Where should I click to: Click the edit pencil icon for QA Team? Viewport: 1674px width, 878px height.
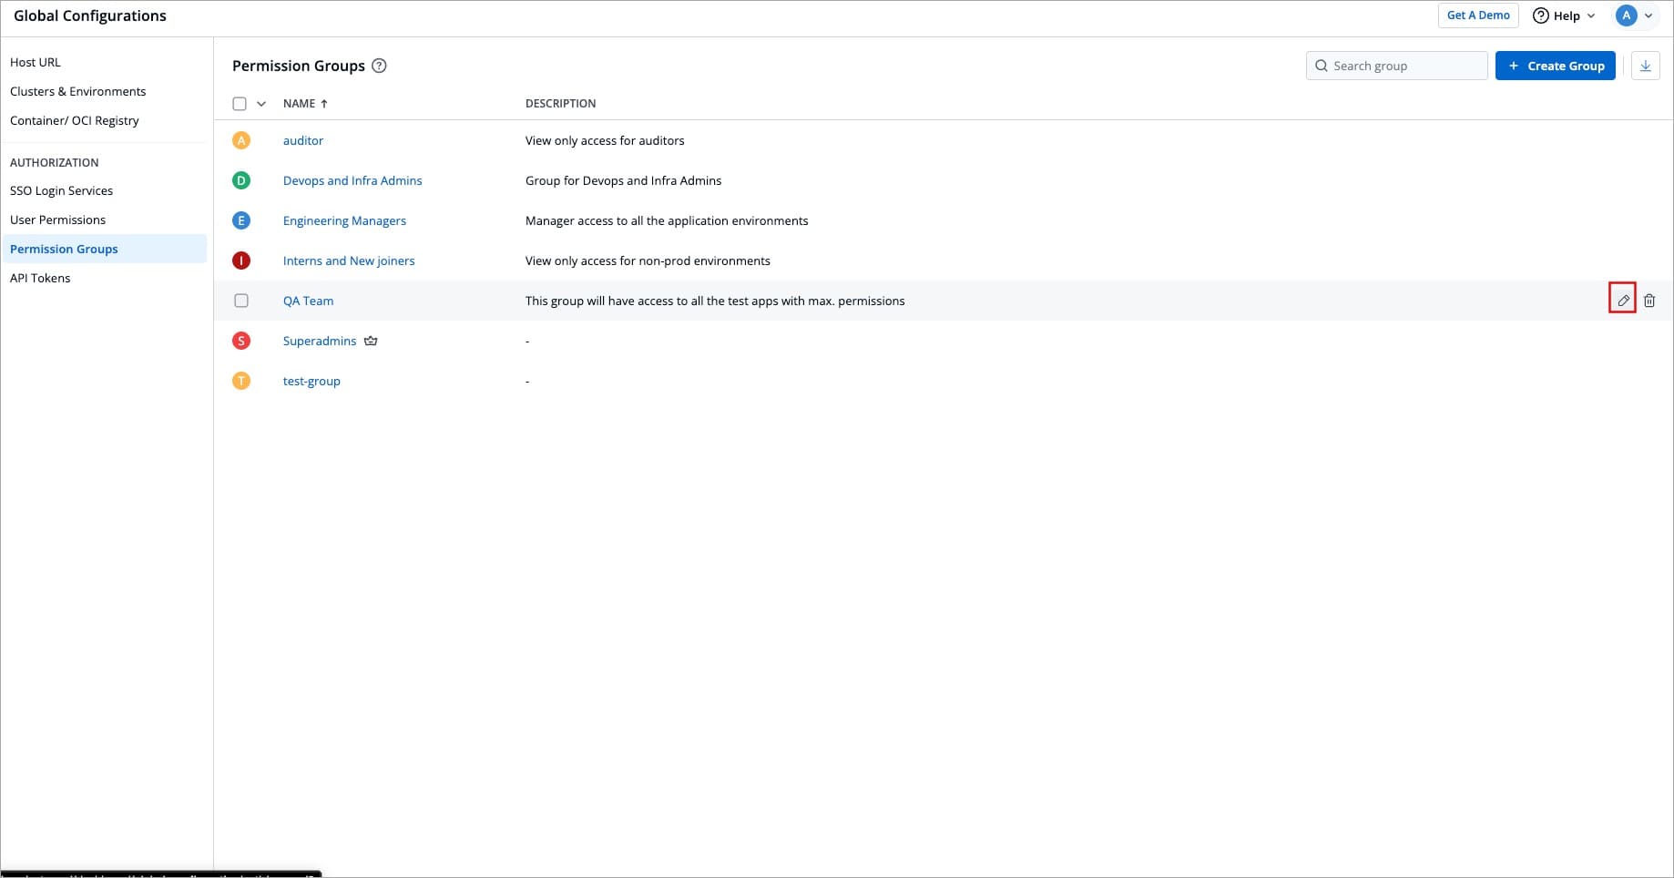[x=1622, y=301]
